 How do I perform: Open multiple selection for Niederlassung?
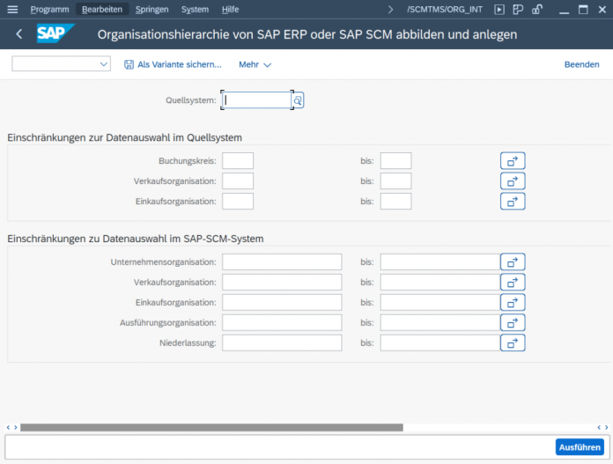[513, 342]
